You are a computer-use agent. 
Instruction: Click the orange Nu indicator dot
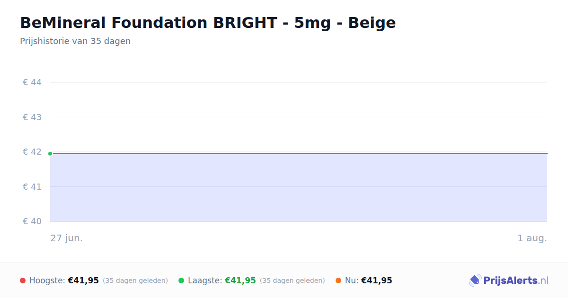pos(338,280)
